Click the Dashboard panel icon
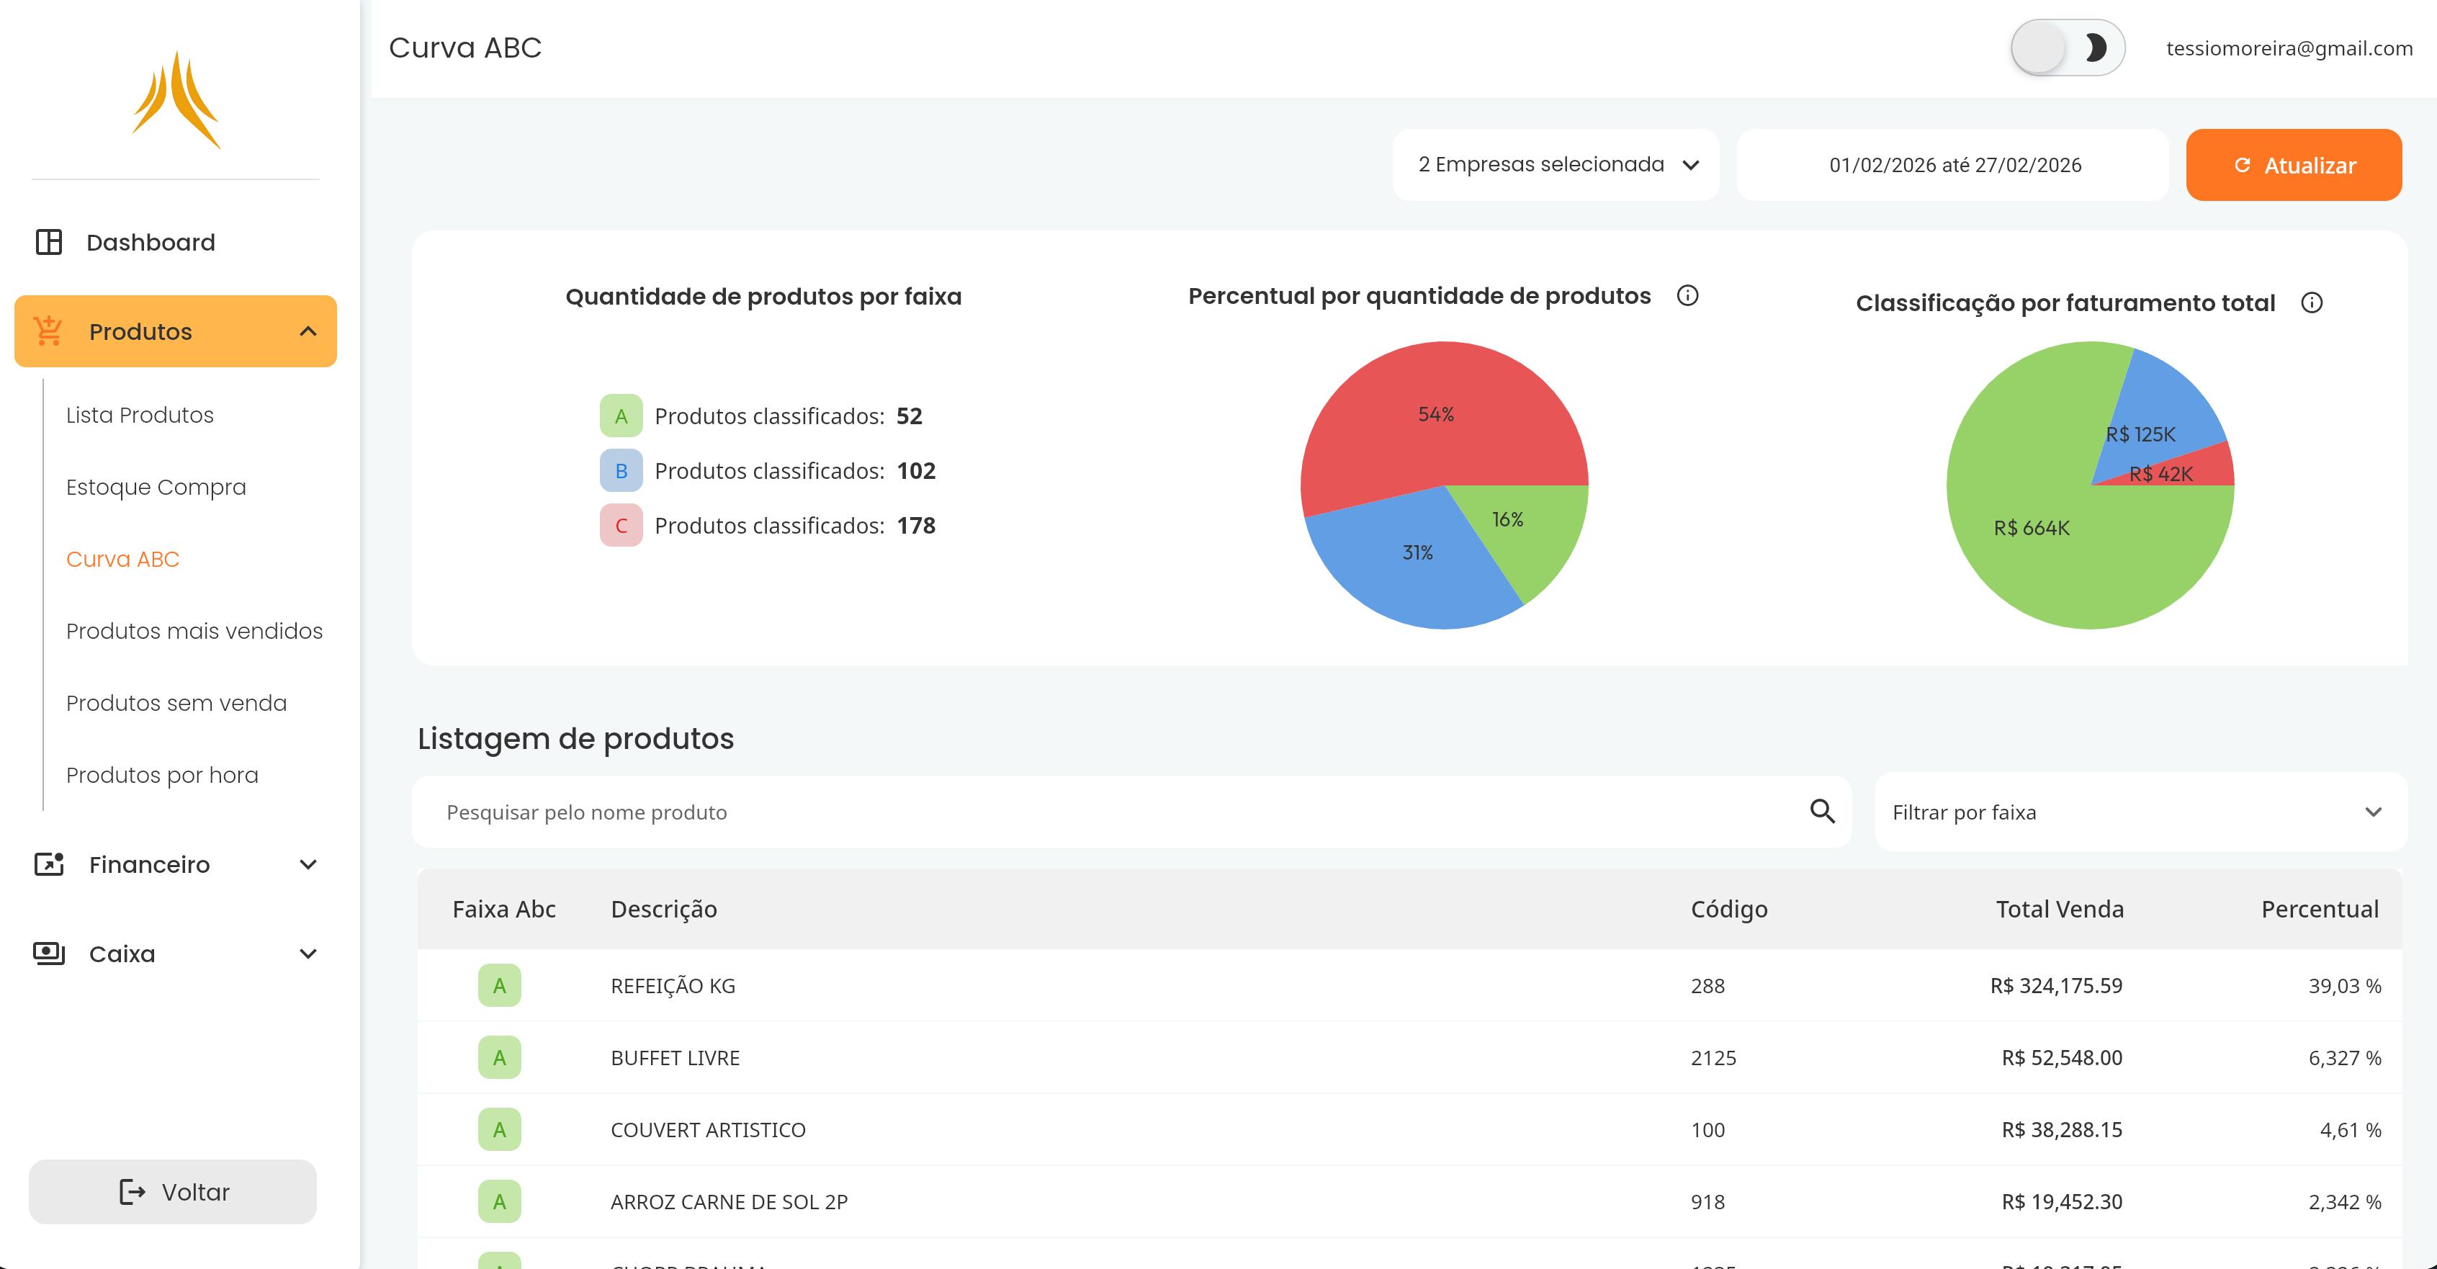This screenshot has width=2437, height=1269. tap(49, 242)
